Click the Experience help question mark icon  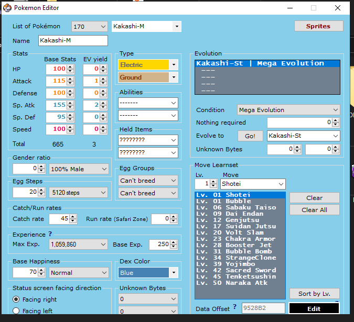(x=50, y=234)
